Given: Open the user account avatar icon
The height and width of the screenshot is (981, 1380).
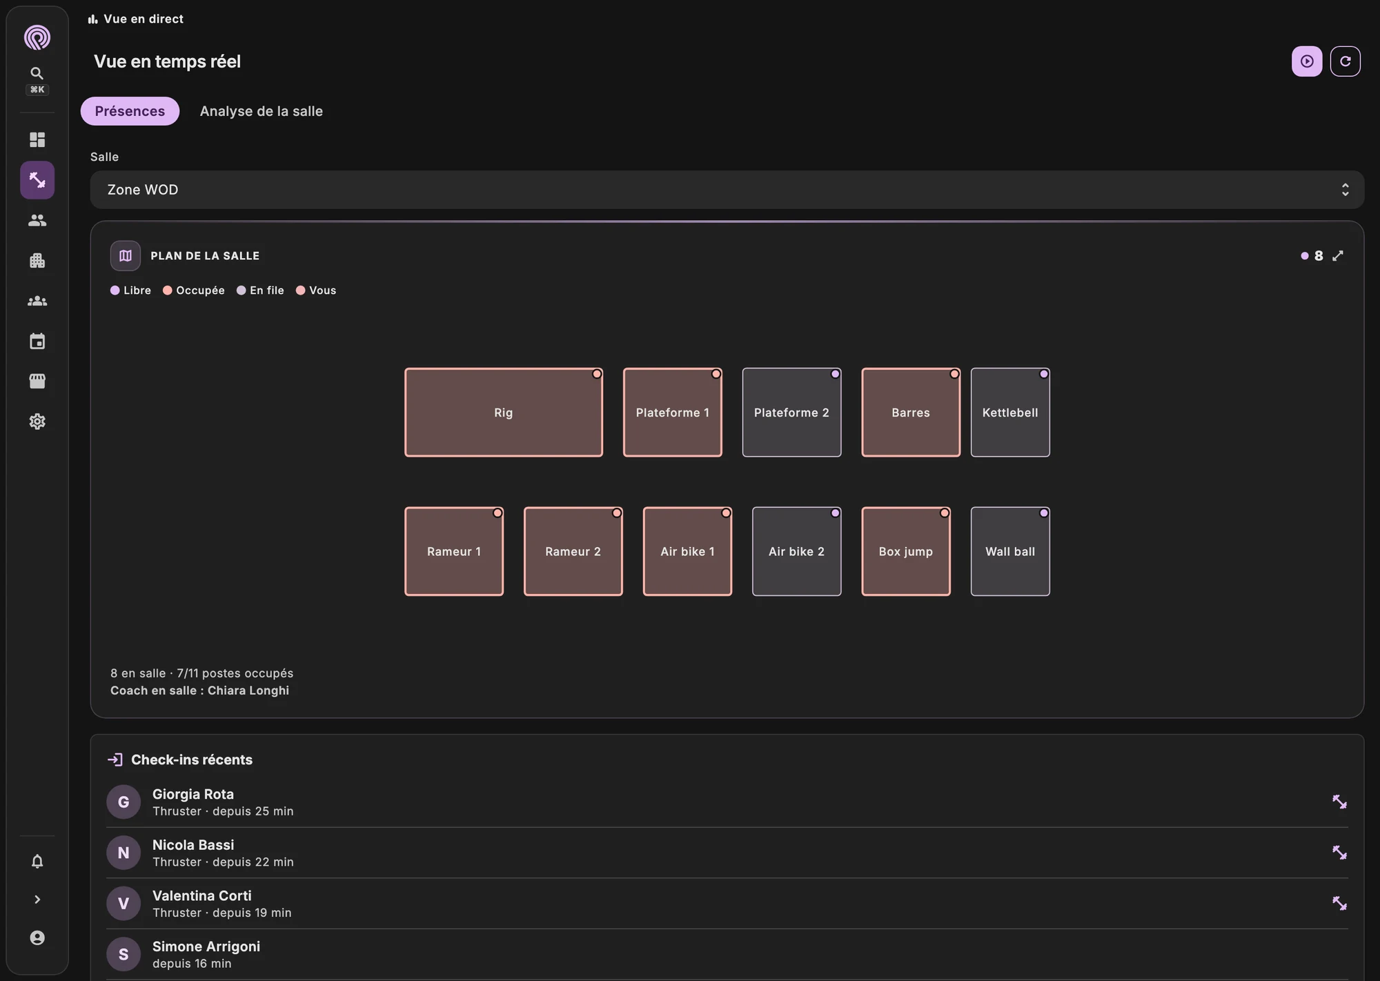Looking at the screenshot, I should 37,938.
